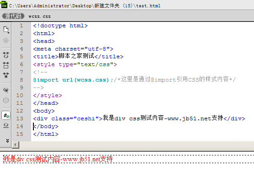
Task: Click the opening <head> tag on line 3
Action: pyautogui.click(x=44, y=41)
